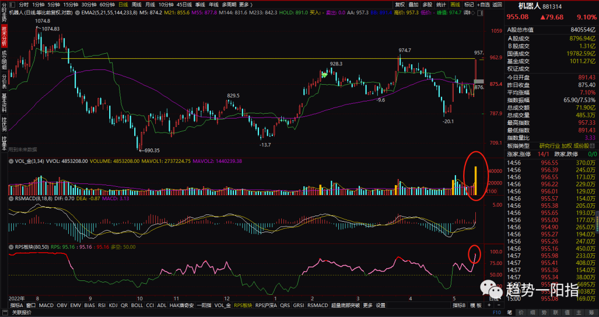Select the 值 value tab
This screenshot has height=317, width=599.
567,313
